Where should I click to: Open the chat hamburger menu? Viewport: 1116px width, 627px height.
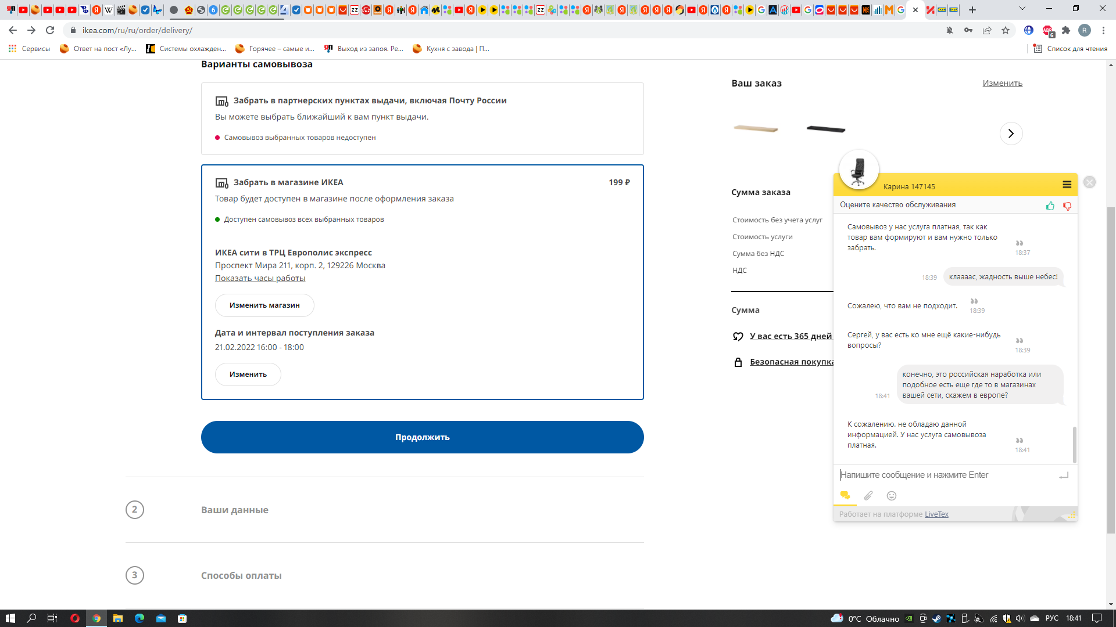pyautogui.click(x=1067, y=185)
